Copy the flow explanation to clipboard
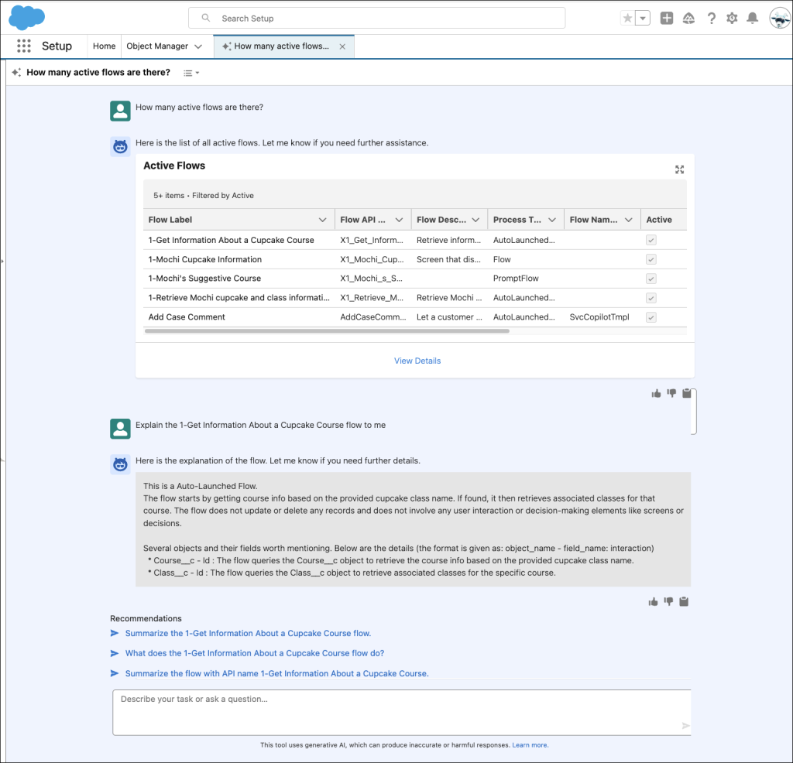This screenshot has width=793, height=763. click(x=684, y=601)
